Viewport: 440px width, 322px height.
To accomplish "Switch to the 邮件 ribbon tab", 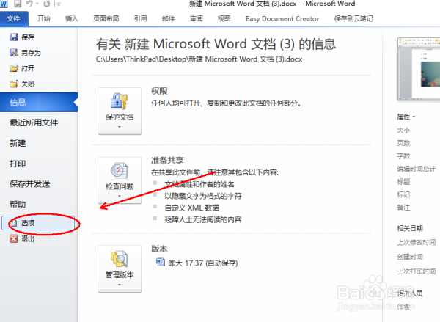I will click(169, 19).
